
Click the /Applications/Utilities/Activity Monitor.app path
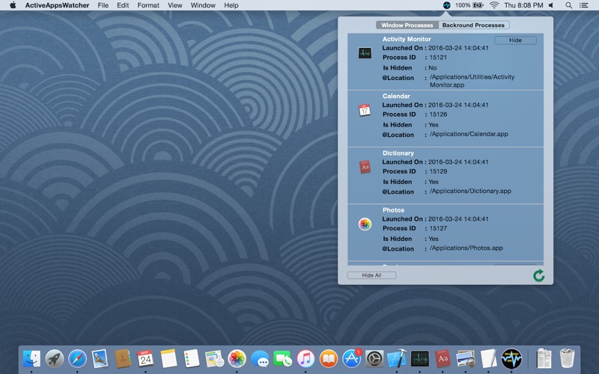click(472, 81)
